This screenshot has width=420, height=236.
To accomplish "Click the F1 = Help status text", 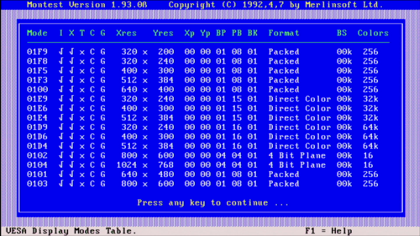I will (x=329, y=231).
